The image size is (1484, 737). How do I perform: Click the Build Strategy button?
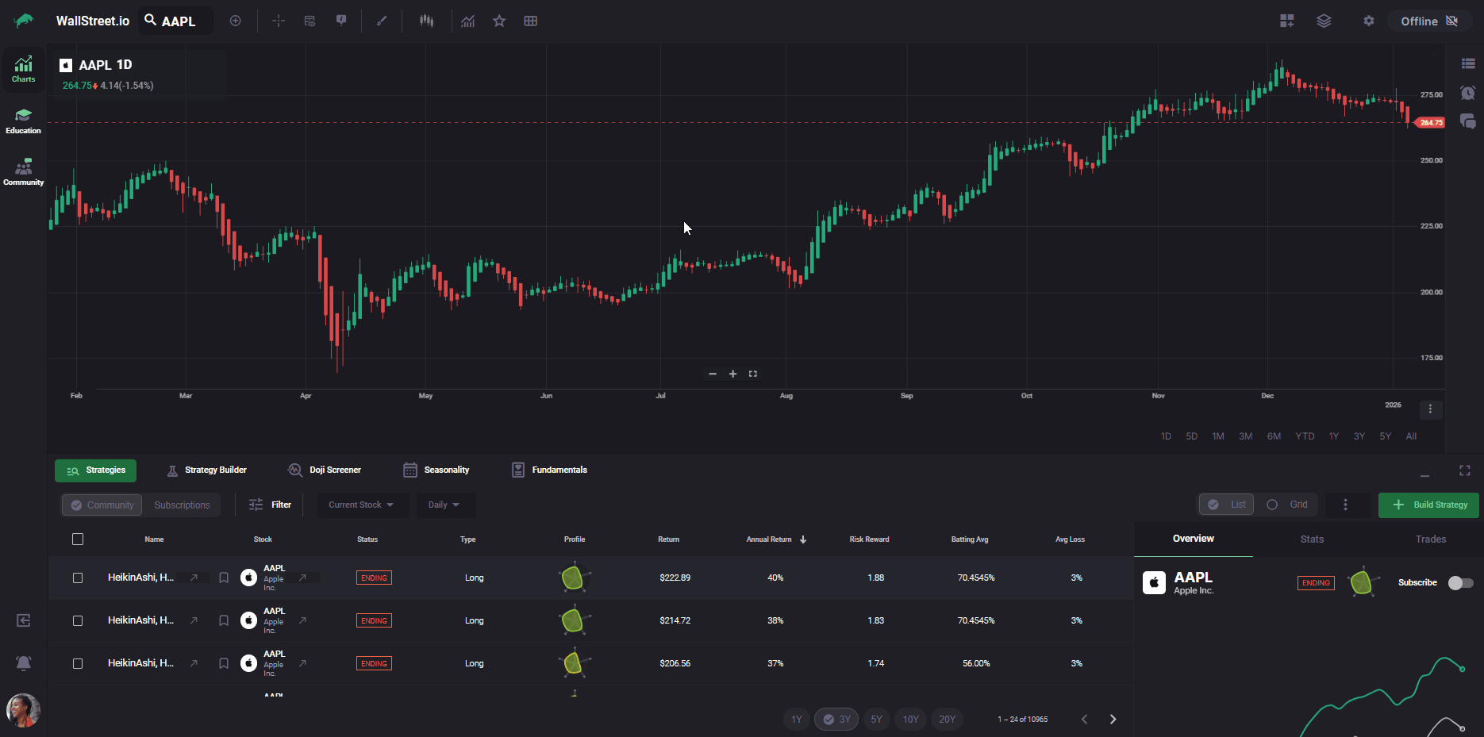click(1428, 505)
